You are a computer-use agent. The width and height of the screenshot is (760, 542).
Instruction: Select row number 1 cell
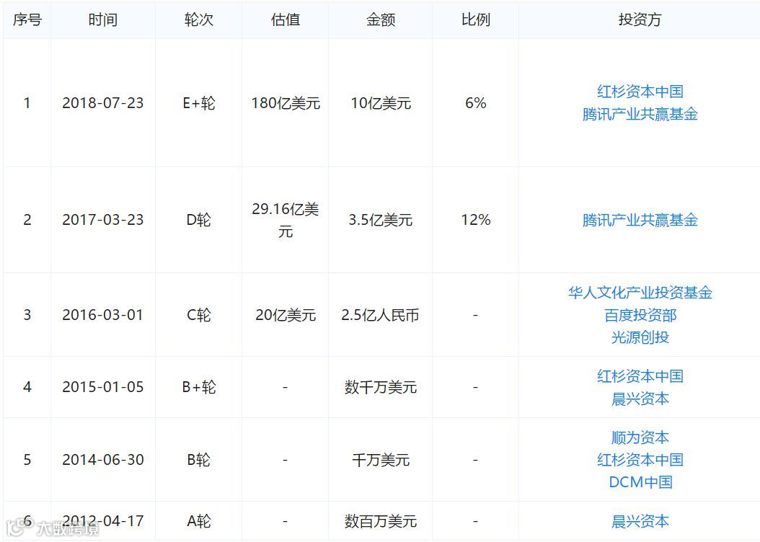27,103
